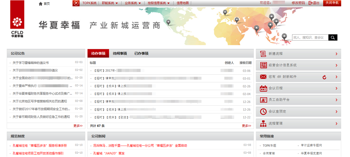Image resolution: width=350 pixels, height=157 pixels.
Task: Open announcement 关于春节期间财务人员做好应急工作的通知
Action: [41, 117]
